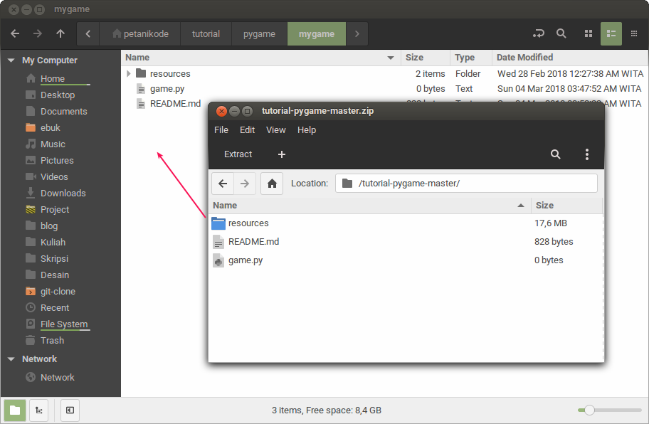Toggle the location entry with the loop arrow icon
This screenshot has height=424, width=649.
538,33
